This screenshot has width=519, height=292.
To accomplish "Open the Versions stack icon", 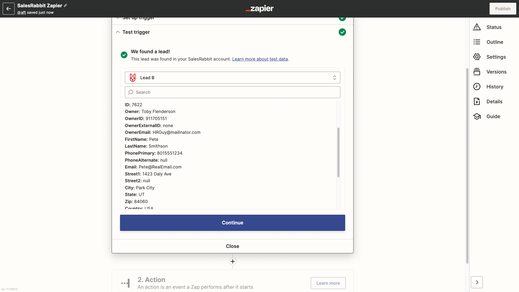I will (x=477, y=72).
